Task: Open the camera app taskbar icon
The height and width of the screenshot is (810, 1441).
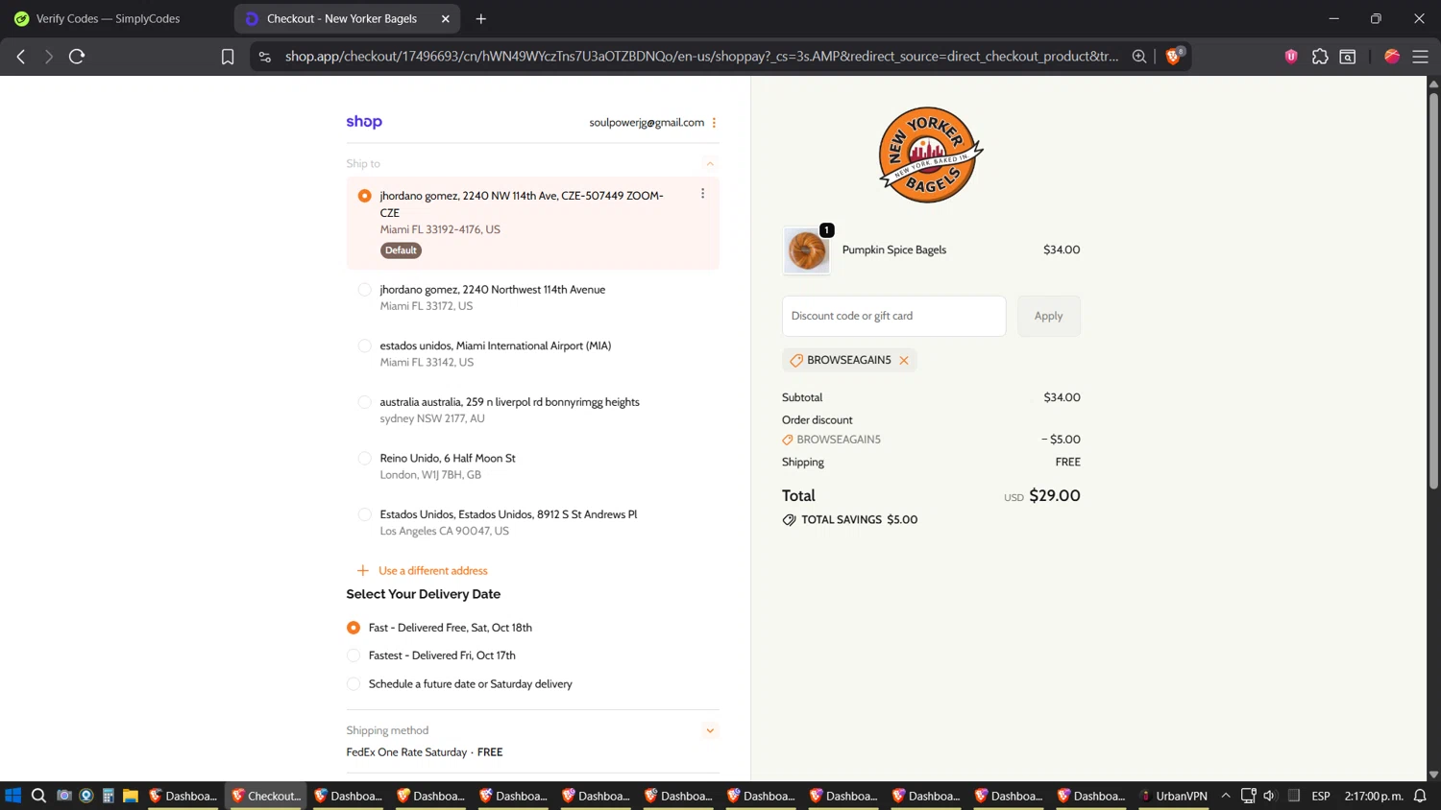Action: click(64, 796)
